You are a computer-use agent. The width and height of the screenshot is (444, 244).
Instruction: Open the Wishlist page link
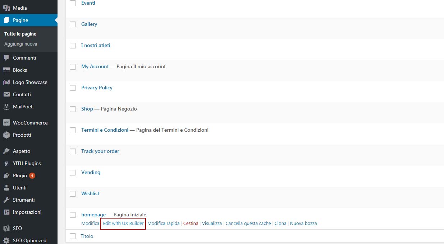(x=90, y=193)
